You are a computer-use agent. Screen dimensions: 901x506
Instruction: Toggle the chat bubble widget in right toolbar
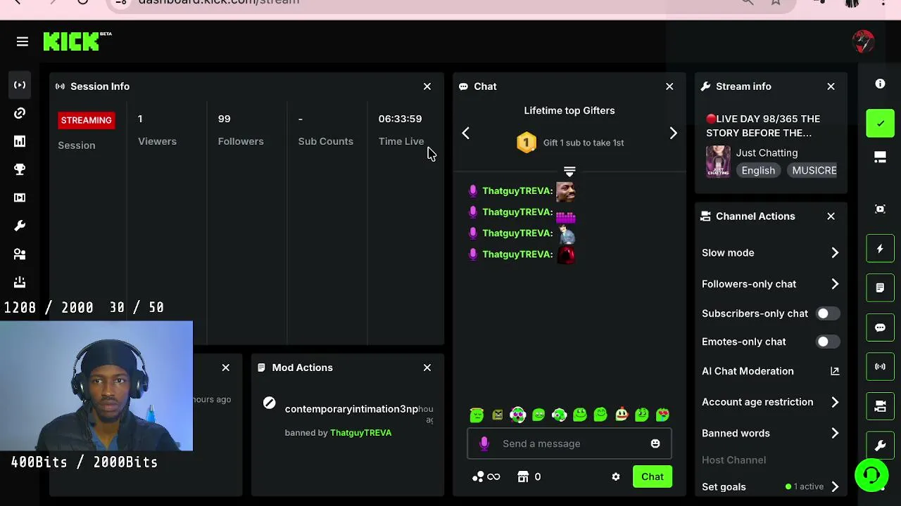tap(880, 327)
